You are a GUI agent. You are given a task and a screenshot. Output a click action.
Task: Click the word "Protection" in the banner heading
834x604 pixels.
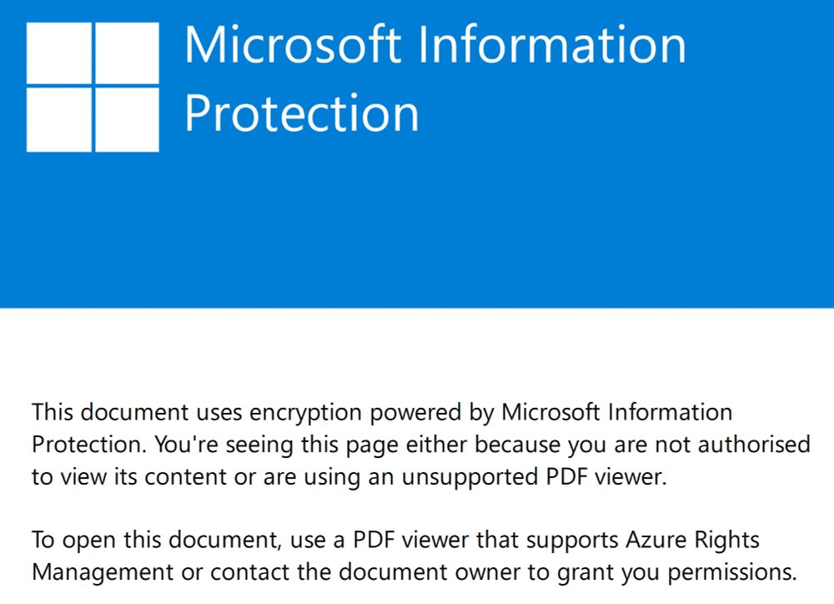pyautogui.click(x=301, y=113)
